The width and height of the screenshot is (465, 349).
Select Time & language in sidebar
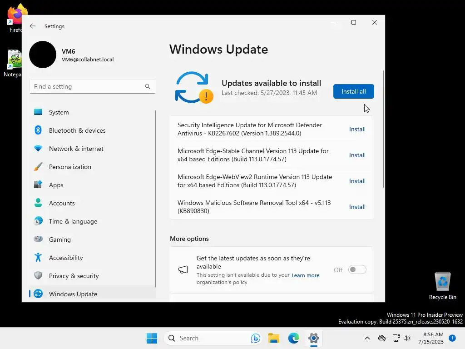[x=93, y=221]
